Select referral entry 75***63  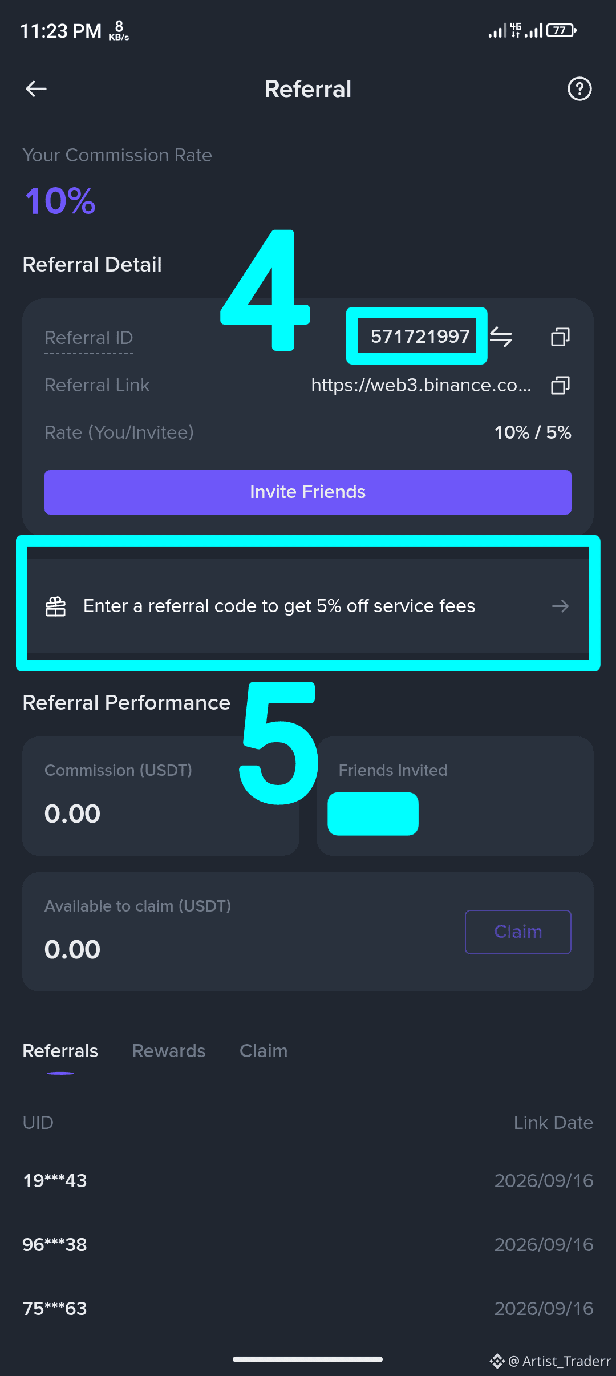click(x=308, y=1308)
